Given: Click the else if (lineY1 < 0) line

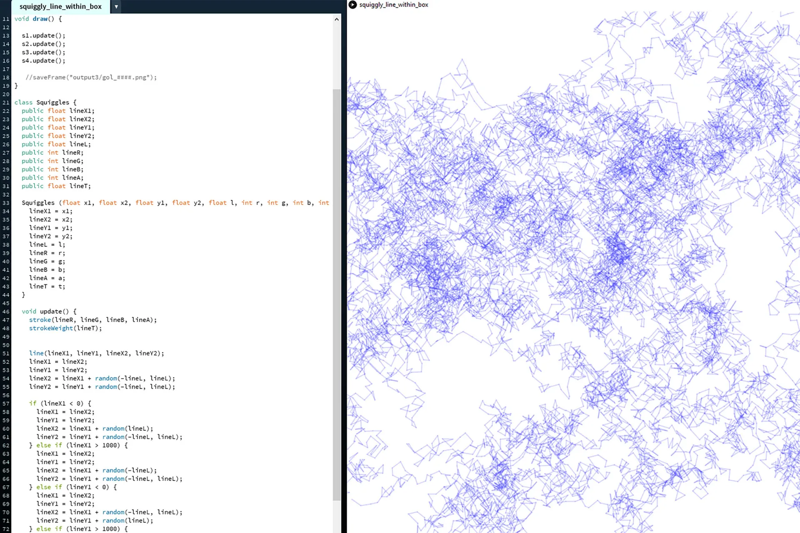Looking at the screenshot, I should pyautogui.click(x=72, y=487).
